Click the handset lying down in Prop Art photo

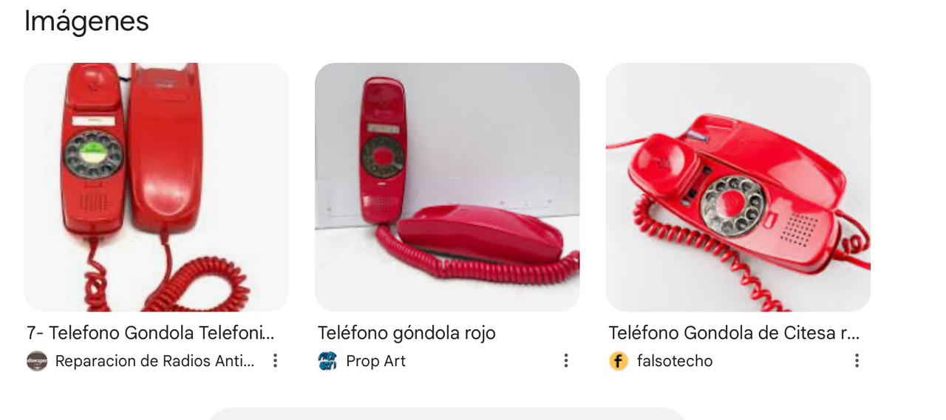(x=481, y=235)
